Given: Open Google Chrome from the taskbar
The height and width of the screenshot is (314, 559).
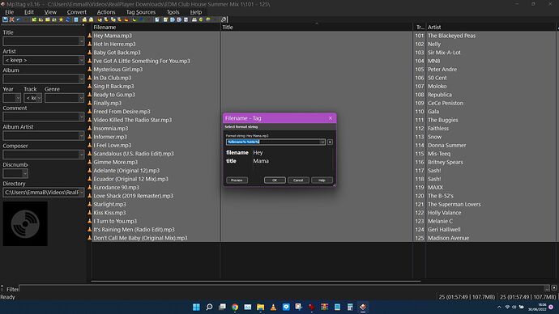Looking at the screenshot, I should [x=235, y=307].
